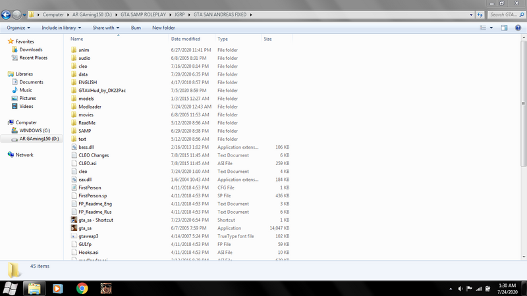Click JGRP in the address breadcrumb
527x296 pixels.
click(179, 14)
